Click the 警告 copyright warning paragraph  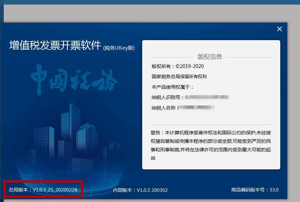pos(211,146)
